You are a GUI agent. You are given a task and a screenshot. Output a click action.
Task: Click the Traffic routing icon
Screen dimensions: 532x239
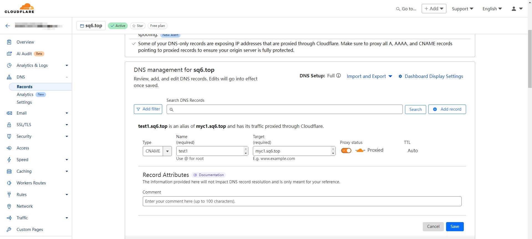click(9, 218)
